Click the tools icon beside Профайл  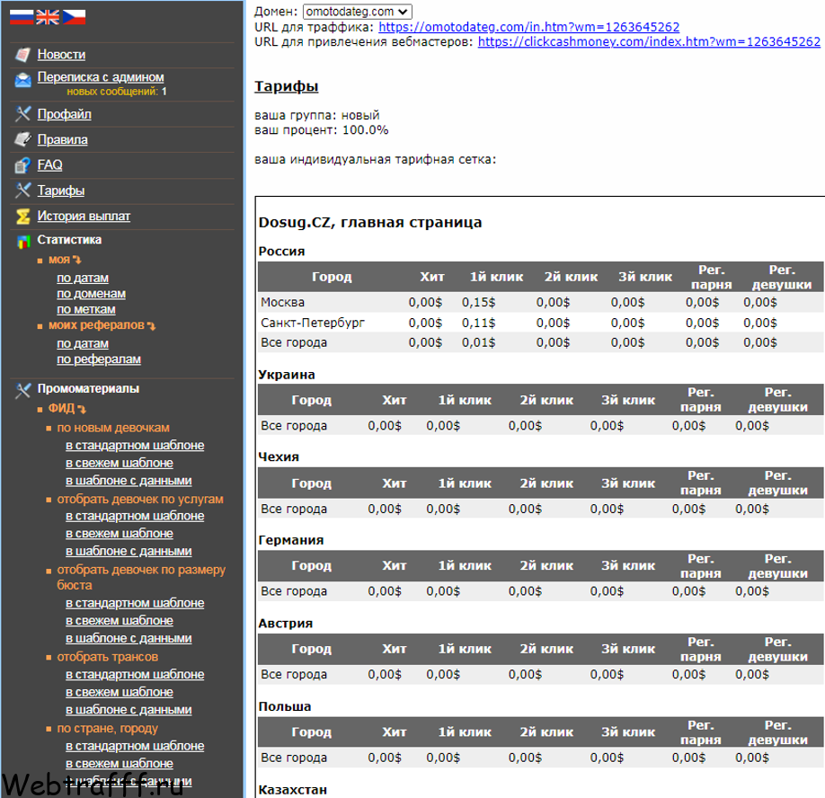coord(22,113)
